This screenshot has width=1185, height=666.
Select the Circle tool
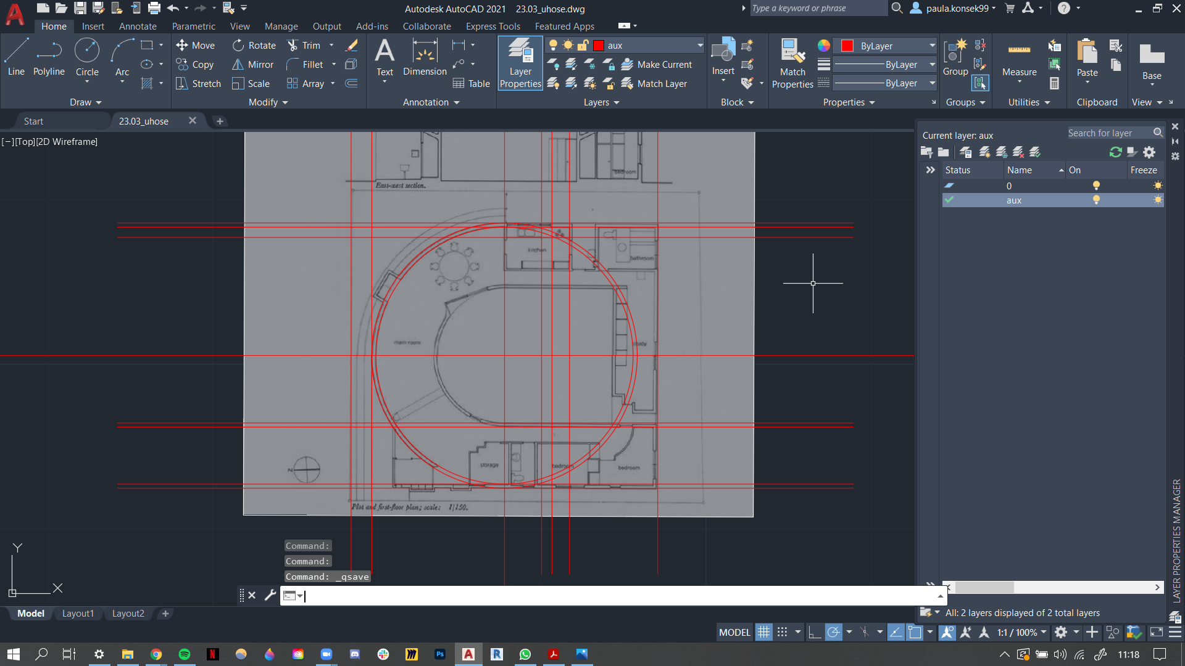click(x=87, y=57)
